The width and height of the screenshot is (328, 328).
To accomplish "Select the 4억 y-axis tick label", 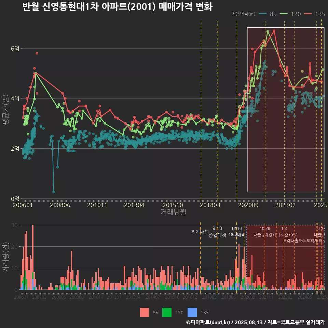I will (15, 98).
